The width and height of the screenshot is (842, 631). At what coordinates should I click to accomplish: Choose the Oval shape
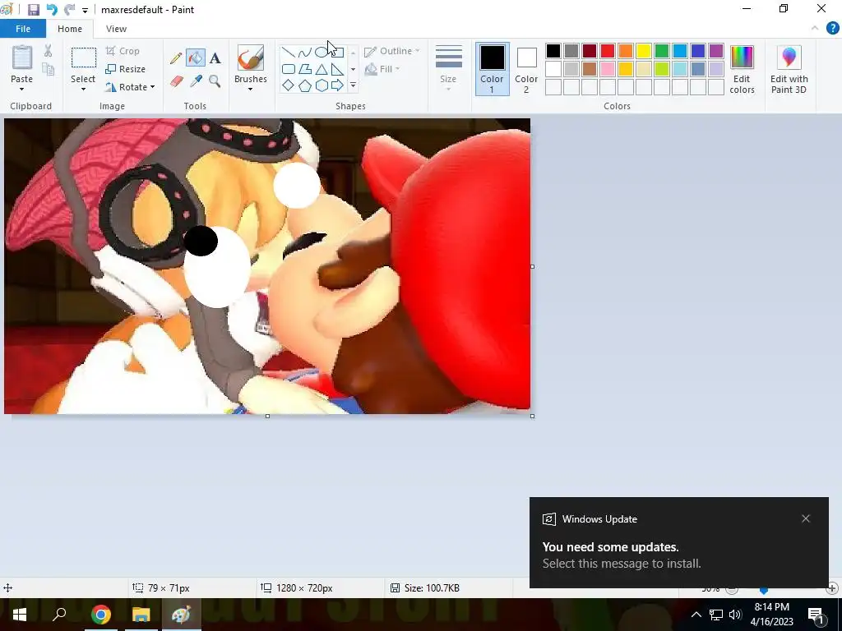point(321,53)
